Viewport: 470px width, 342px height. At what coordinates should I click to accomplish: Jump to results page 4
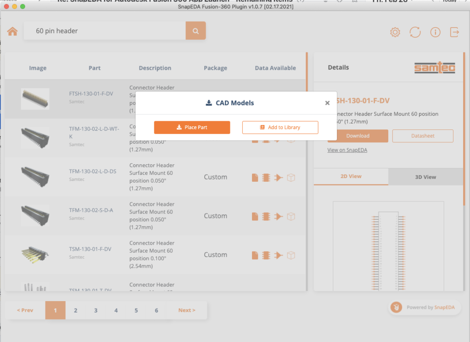coord(116,310)
